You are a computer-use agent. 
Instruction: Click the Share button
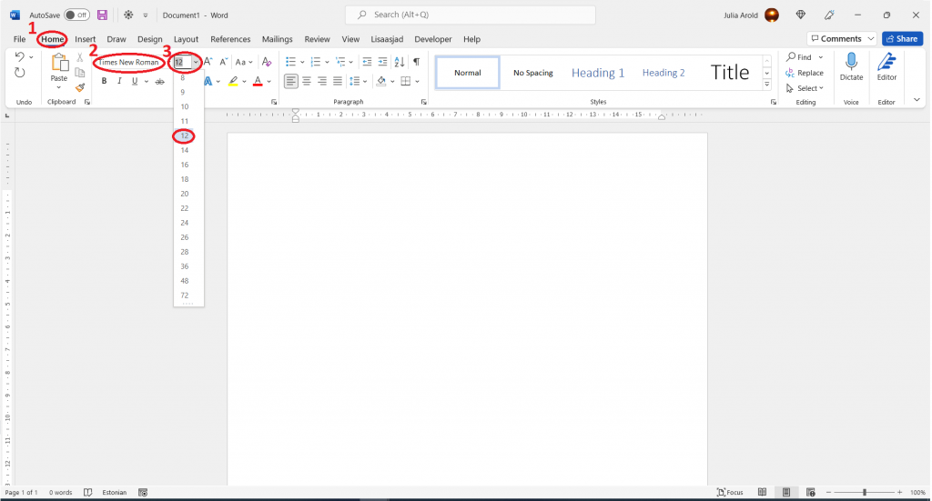click(x=902, y=38)
